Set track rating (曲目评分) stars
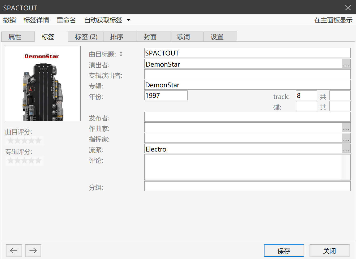This screenshot has height=259, width=356. click(x=24, y=141)
